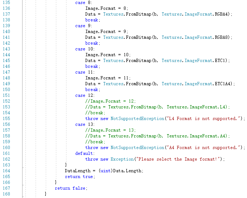Click line number 135 in the gutter
Screen dimensions: 247x198
7,3
